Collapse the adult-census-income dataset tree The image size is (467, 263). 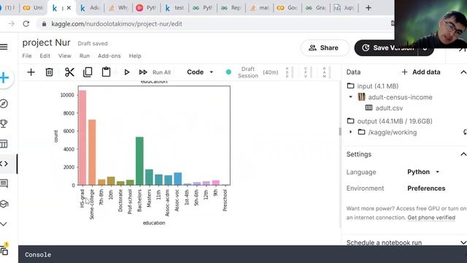[x=350, y=97]
